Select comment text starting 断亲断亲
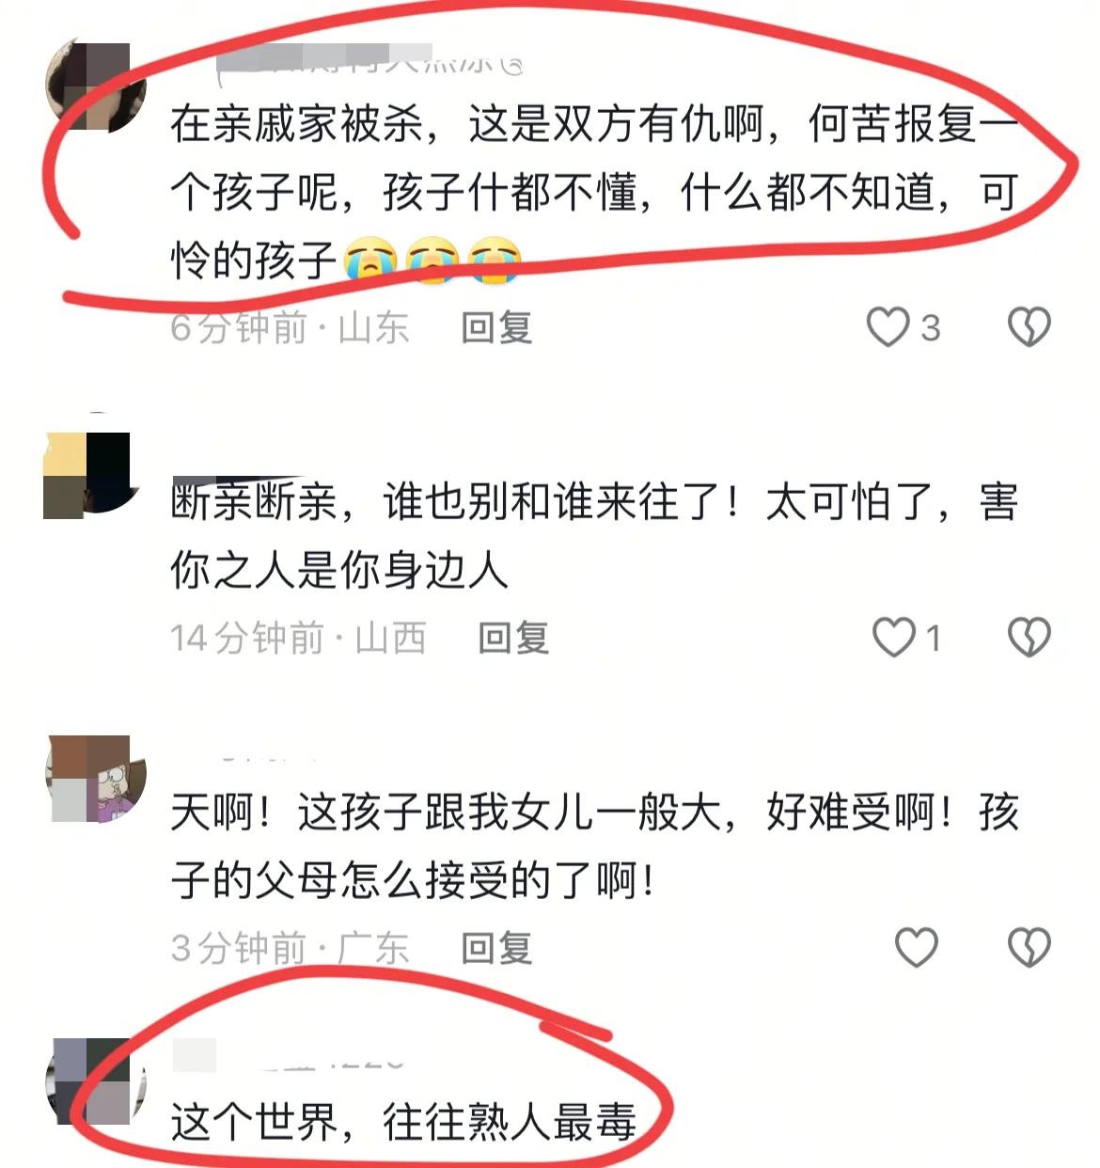Screen dimensions: 1100x1168 click(594, 535)
